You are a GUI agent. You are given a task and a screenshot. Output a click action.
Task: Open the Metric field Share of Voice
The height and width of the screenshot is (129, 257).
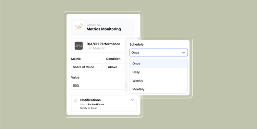(87, 67)
